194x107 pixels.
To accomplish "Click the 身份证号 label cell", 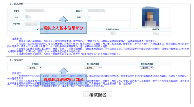I will [79, 11].
